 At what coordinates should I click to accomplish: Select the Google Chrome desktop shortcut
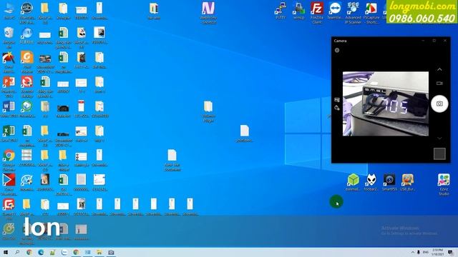(x=9, y=160)
